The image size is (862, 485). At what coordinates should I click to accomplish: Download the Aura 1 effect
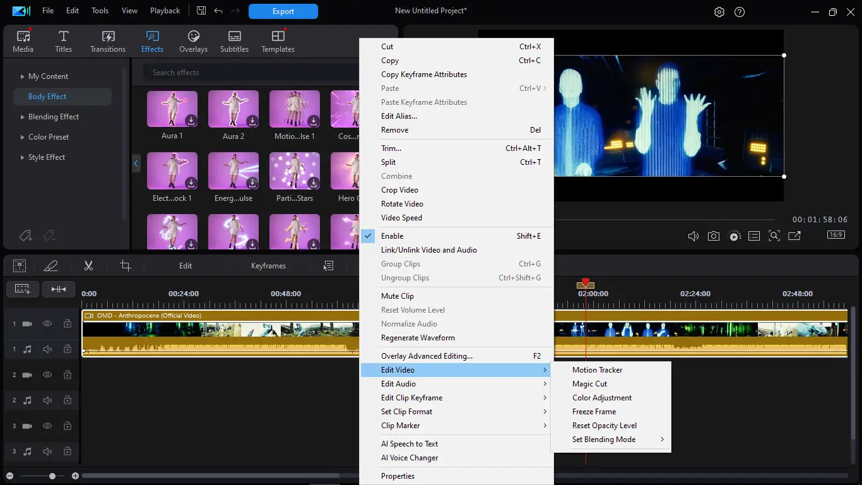pyautogui.click(x=191, y=121)
